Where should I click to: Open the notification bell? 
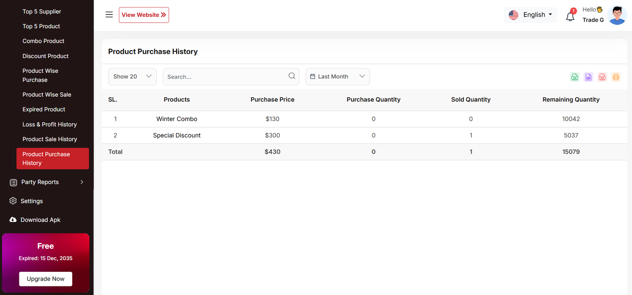(570, 17)
